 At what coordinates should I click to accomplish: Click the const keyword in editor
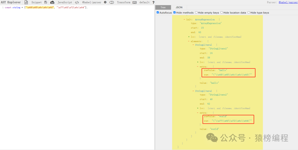(x=8, y=8)
